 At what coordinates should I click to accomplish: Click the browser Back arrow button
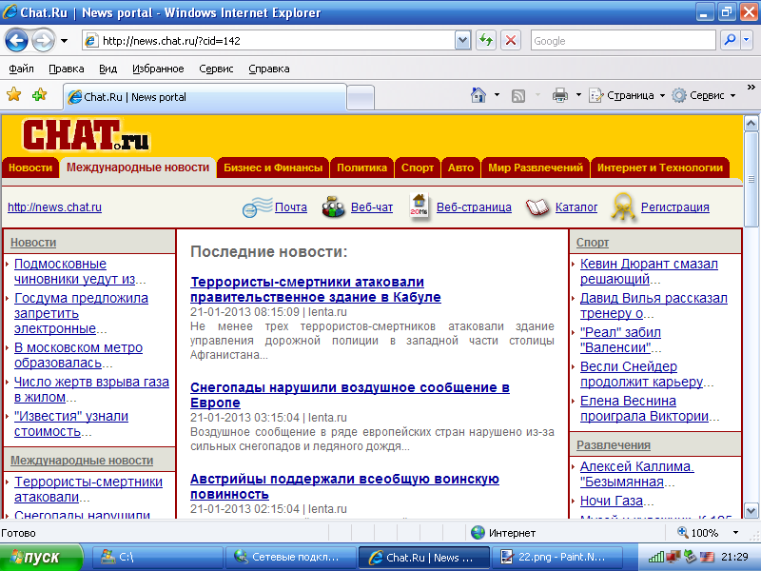tap(16, 41)
